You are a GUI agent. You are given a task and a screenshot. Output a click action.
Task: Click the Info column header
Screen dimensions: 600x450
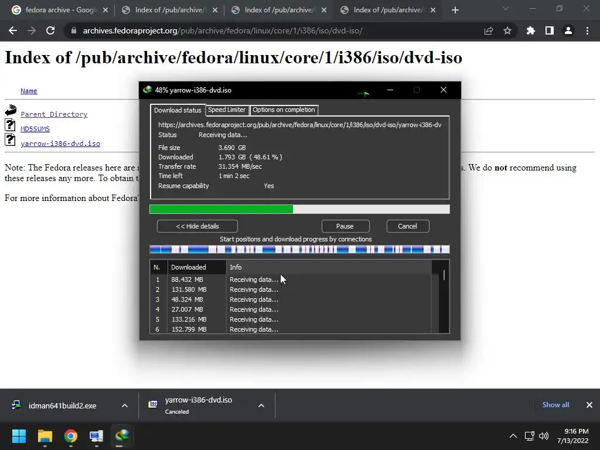[x=329, y=267]
